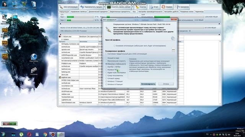Open Google Chrome from taskbar
This screenshot has width=245, height=137.
(x=45, y=134)
